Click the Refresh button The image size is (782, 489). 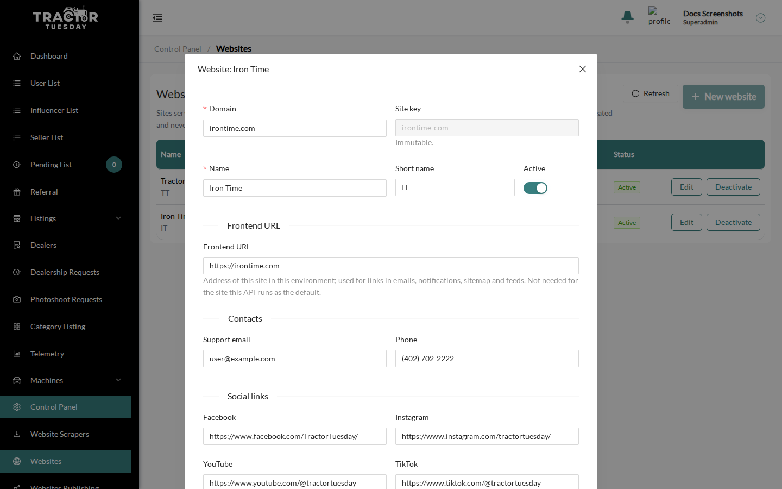651,93
